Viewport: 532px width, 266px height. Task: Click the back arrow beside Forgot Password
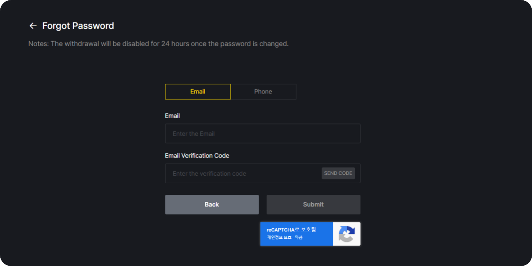tap(33, 26)
